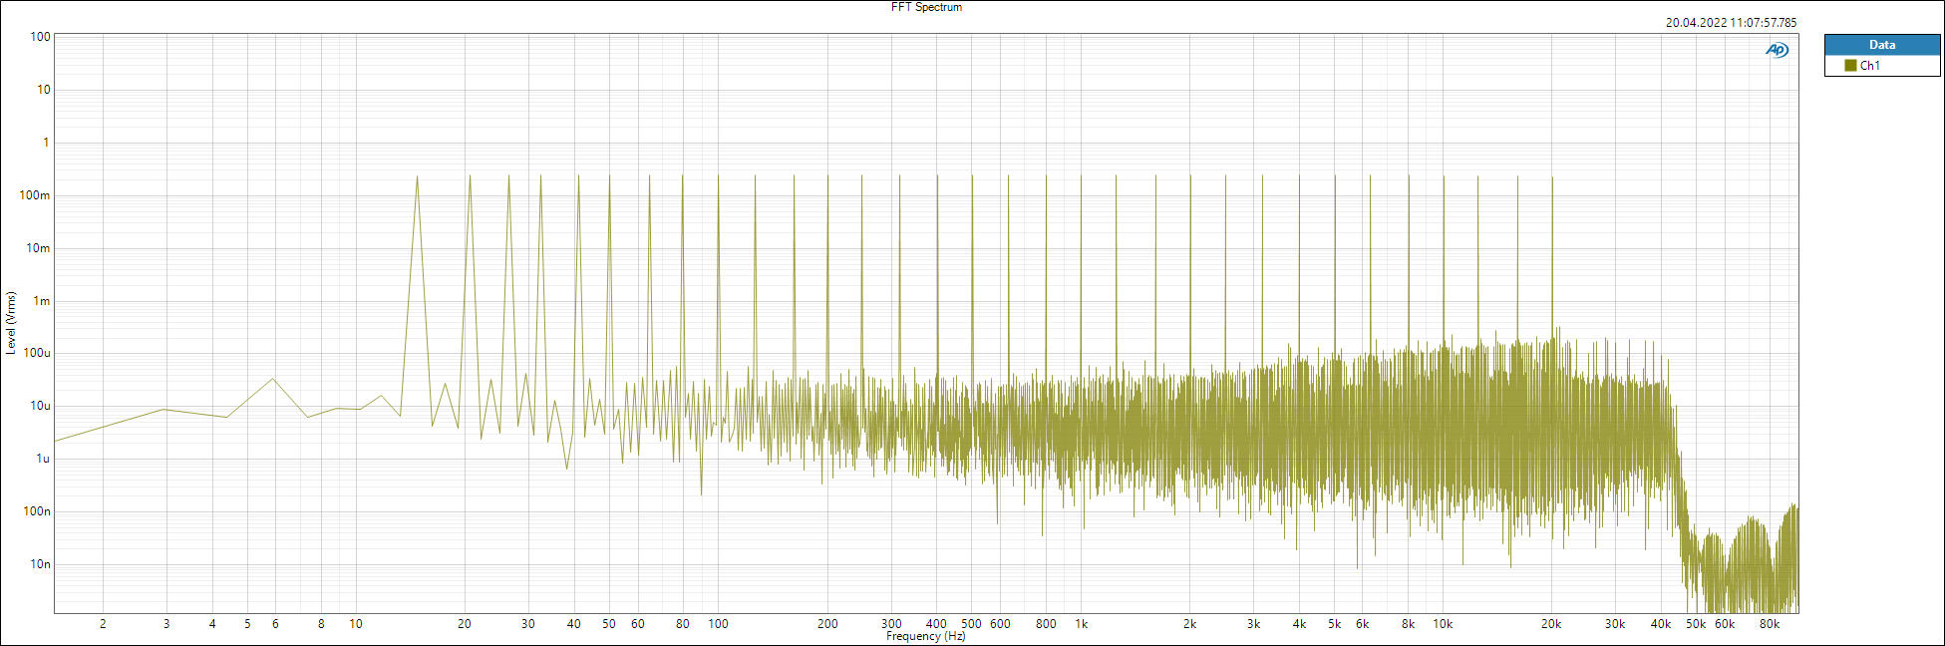Click the 10k tick on Frequency axis
Screen dimensions: 1945x646
(1443, 624)
